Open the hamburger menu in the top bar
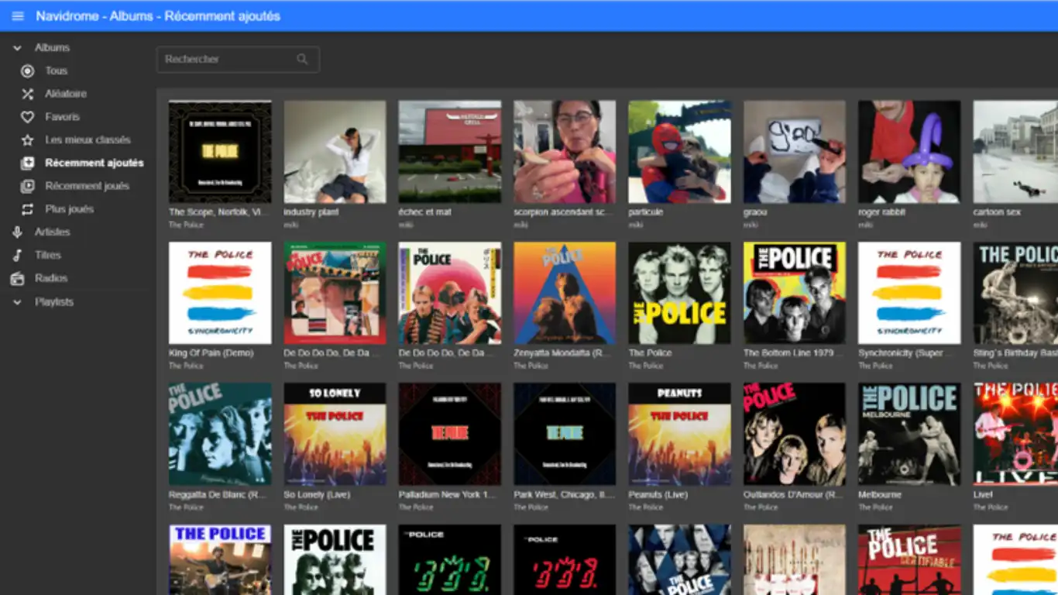This screenshot has height=595, width=1058. coord(17,15)
